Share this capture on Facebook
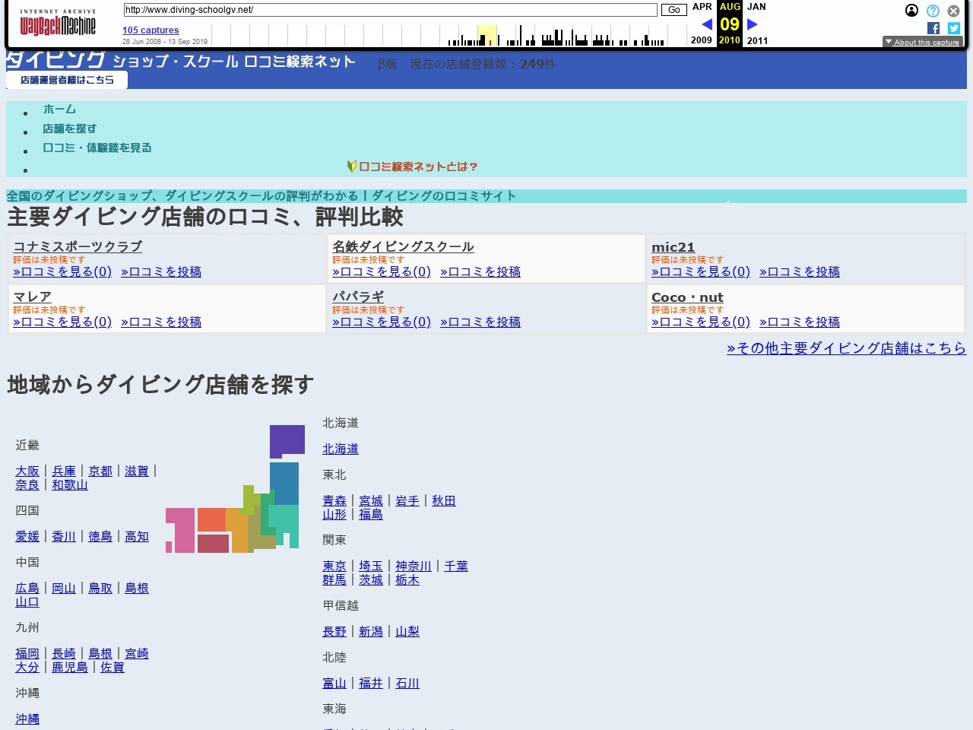The height and width of the screenshot is (730, 973). pyautogui.click(x=933, y=28)
